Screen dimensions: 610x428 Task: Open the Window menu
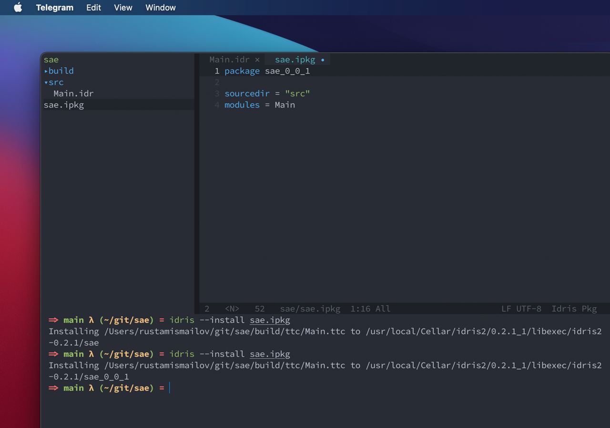(161, 8)
